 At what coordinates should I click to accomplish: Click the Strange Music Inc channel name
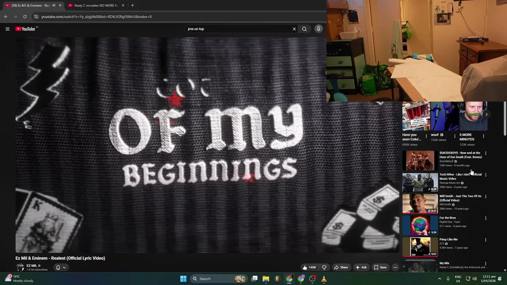coord(450,183)
